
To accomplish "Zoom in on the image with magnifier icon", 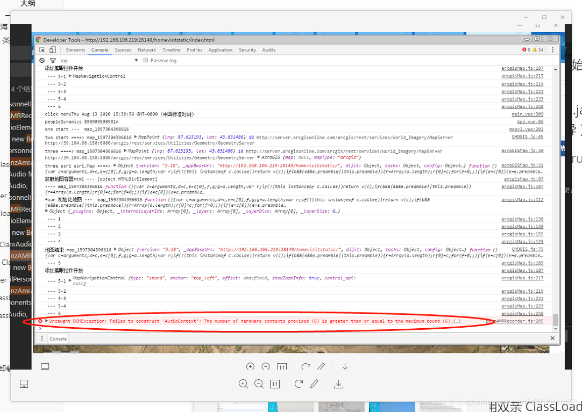I will click(243, 384).
